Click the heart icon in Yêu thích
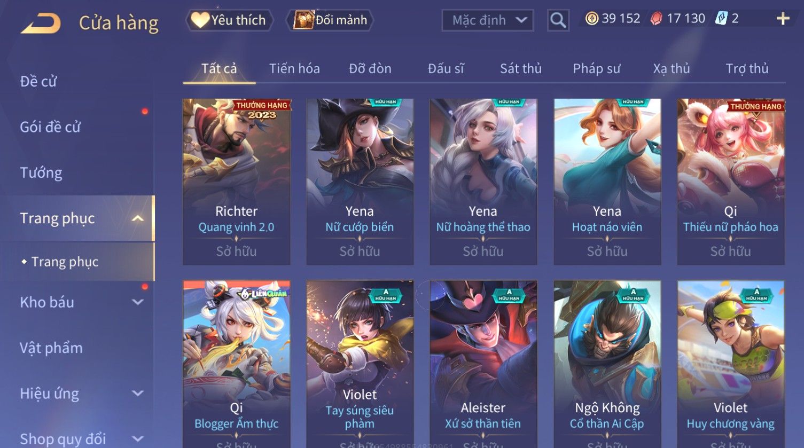Viewport: 804px width, 448px height. 200,20
